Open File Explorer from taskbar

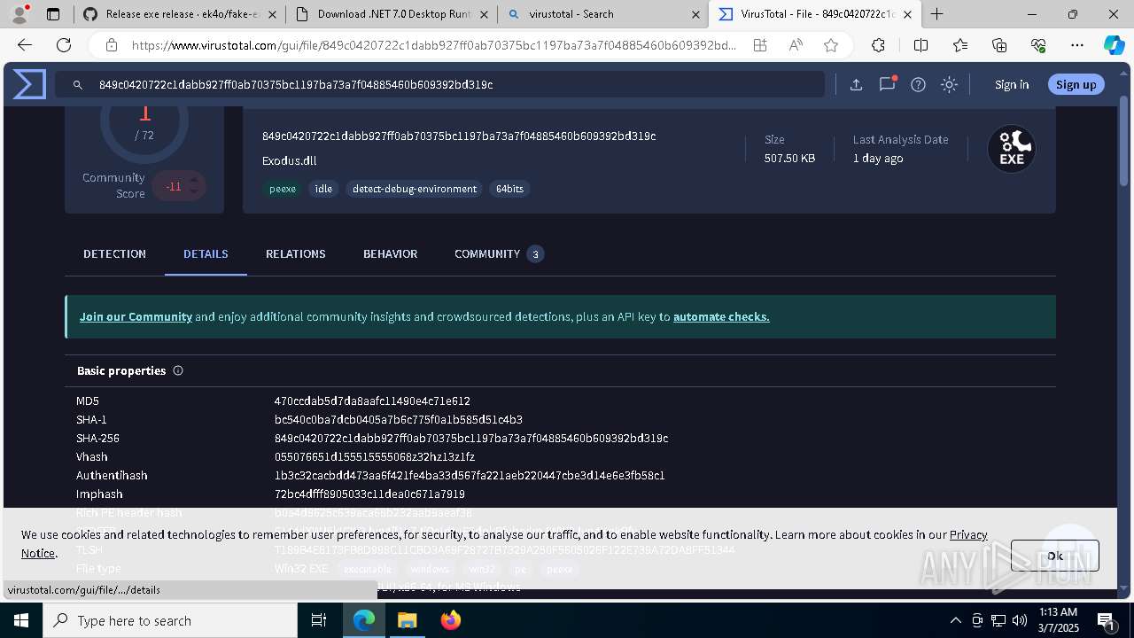pyautogui.click(x=407, y=620)
